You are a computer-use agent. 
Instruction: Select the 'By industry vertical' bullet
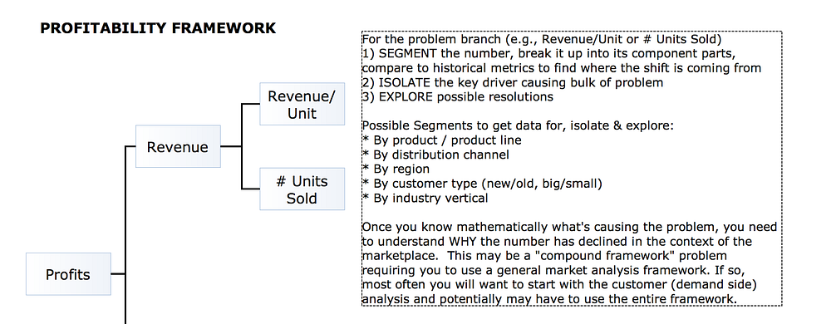(425, 198)
